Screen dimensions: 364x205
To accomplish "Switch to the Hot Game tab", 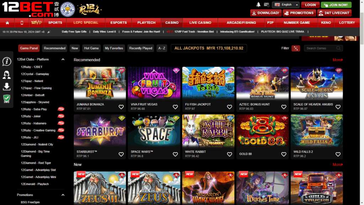I will coord(91,48).
